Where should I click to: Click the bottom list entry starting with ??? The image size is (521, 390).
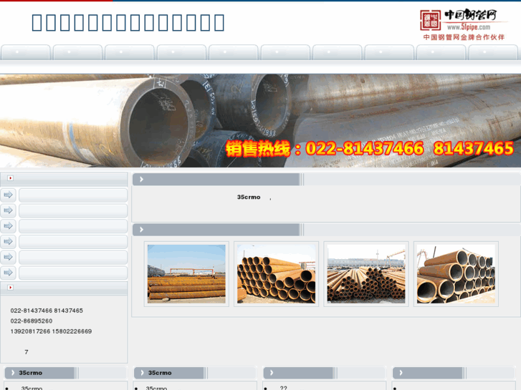(x=283, y=388)
